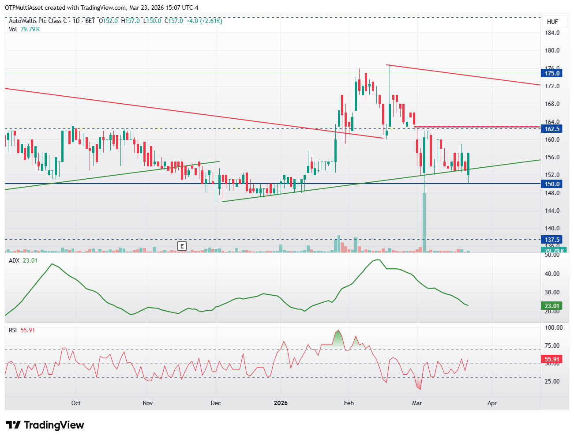The height and width of the screenshot is (440, 574).
Task: Click the 184.0 price axis label
Action: [x=552, y=33]
